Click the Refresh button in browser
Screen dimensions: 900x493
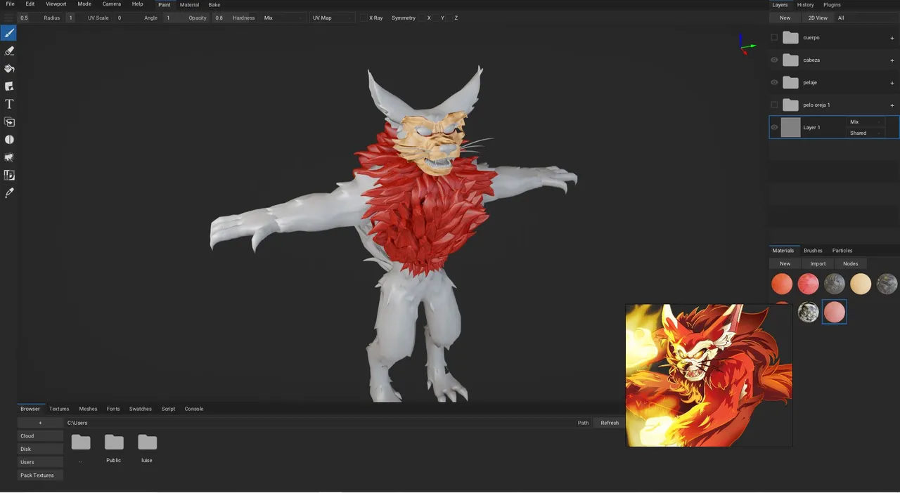tap(610, 423)
